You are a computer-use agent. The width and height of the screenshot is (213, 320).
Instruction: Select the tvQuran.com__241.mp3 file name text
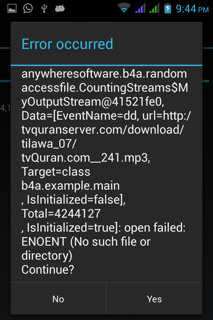(x=86, y=158)
